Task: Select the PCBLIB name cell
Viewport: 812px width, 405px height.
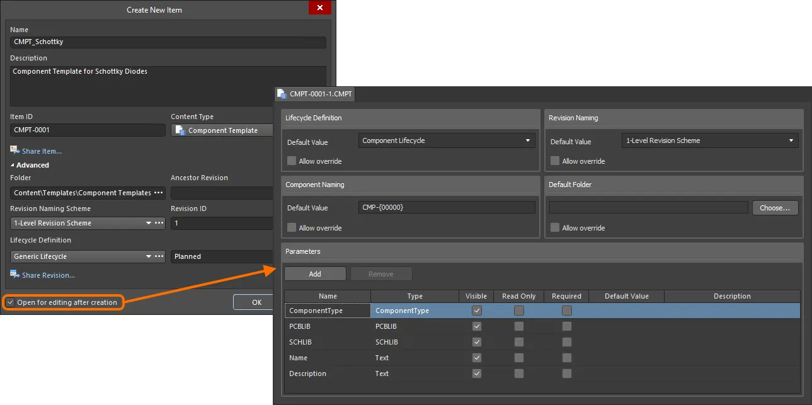Action: pos(328,326)
